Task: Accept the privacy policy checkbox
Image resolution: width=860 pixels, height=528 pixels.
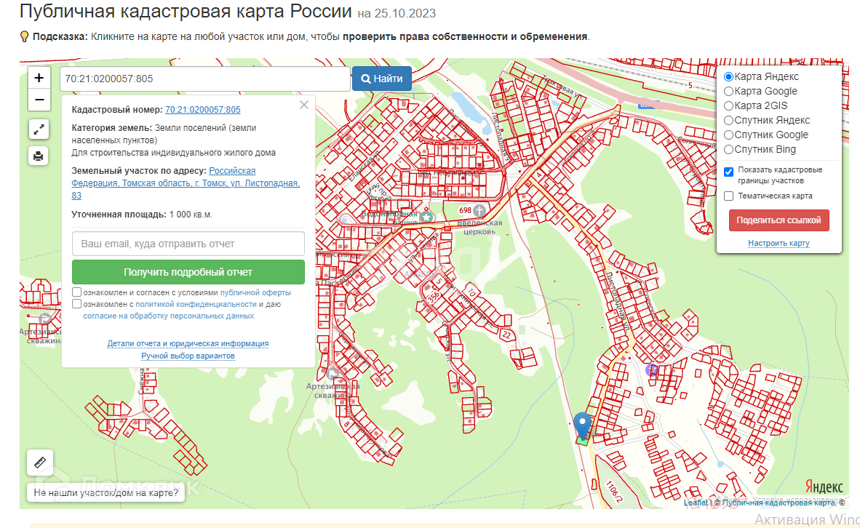Action: (77, 304)
